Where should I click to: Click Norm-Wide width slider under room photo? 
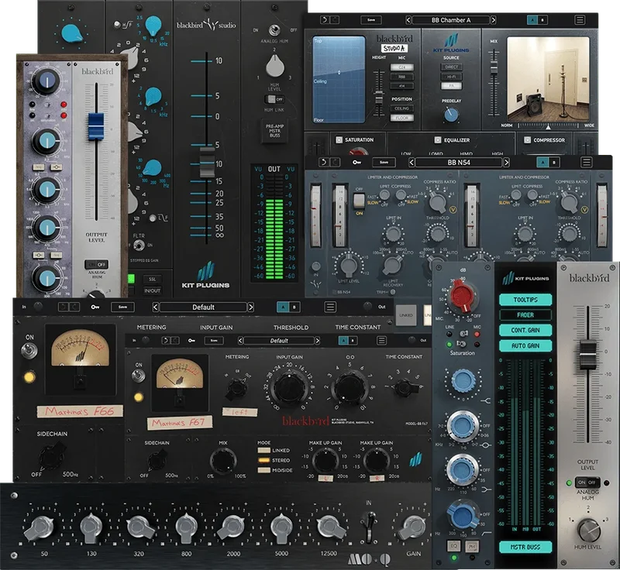click(548, 125)
